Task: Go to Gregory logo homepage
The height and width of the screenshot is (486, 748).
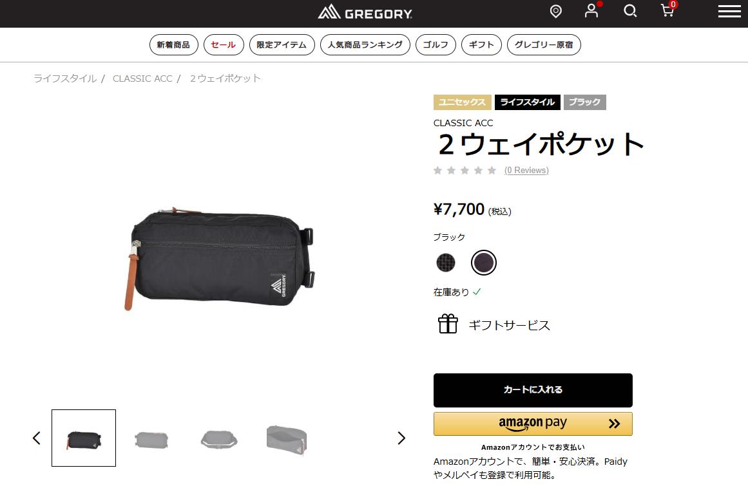Action: 365,12
